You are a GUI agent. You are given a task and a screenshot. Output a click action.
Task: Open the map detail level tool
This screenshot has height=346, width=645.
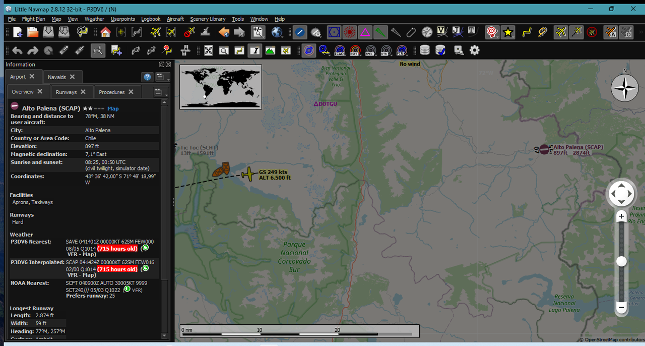(258, 33)
